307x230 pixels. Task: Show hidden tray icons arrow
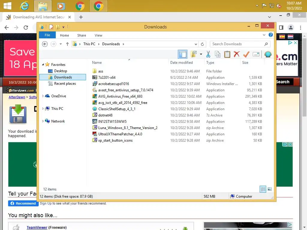(257, 6)
